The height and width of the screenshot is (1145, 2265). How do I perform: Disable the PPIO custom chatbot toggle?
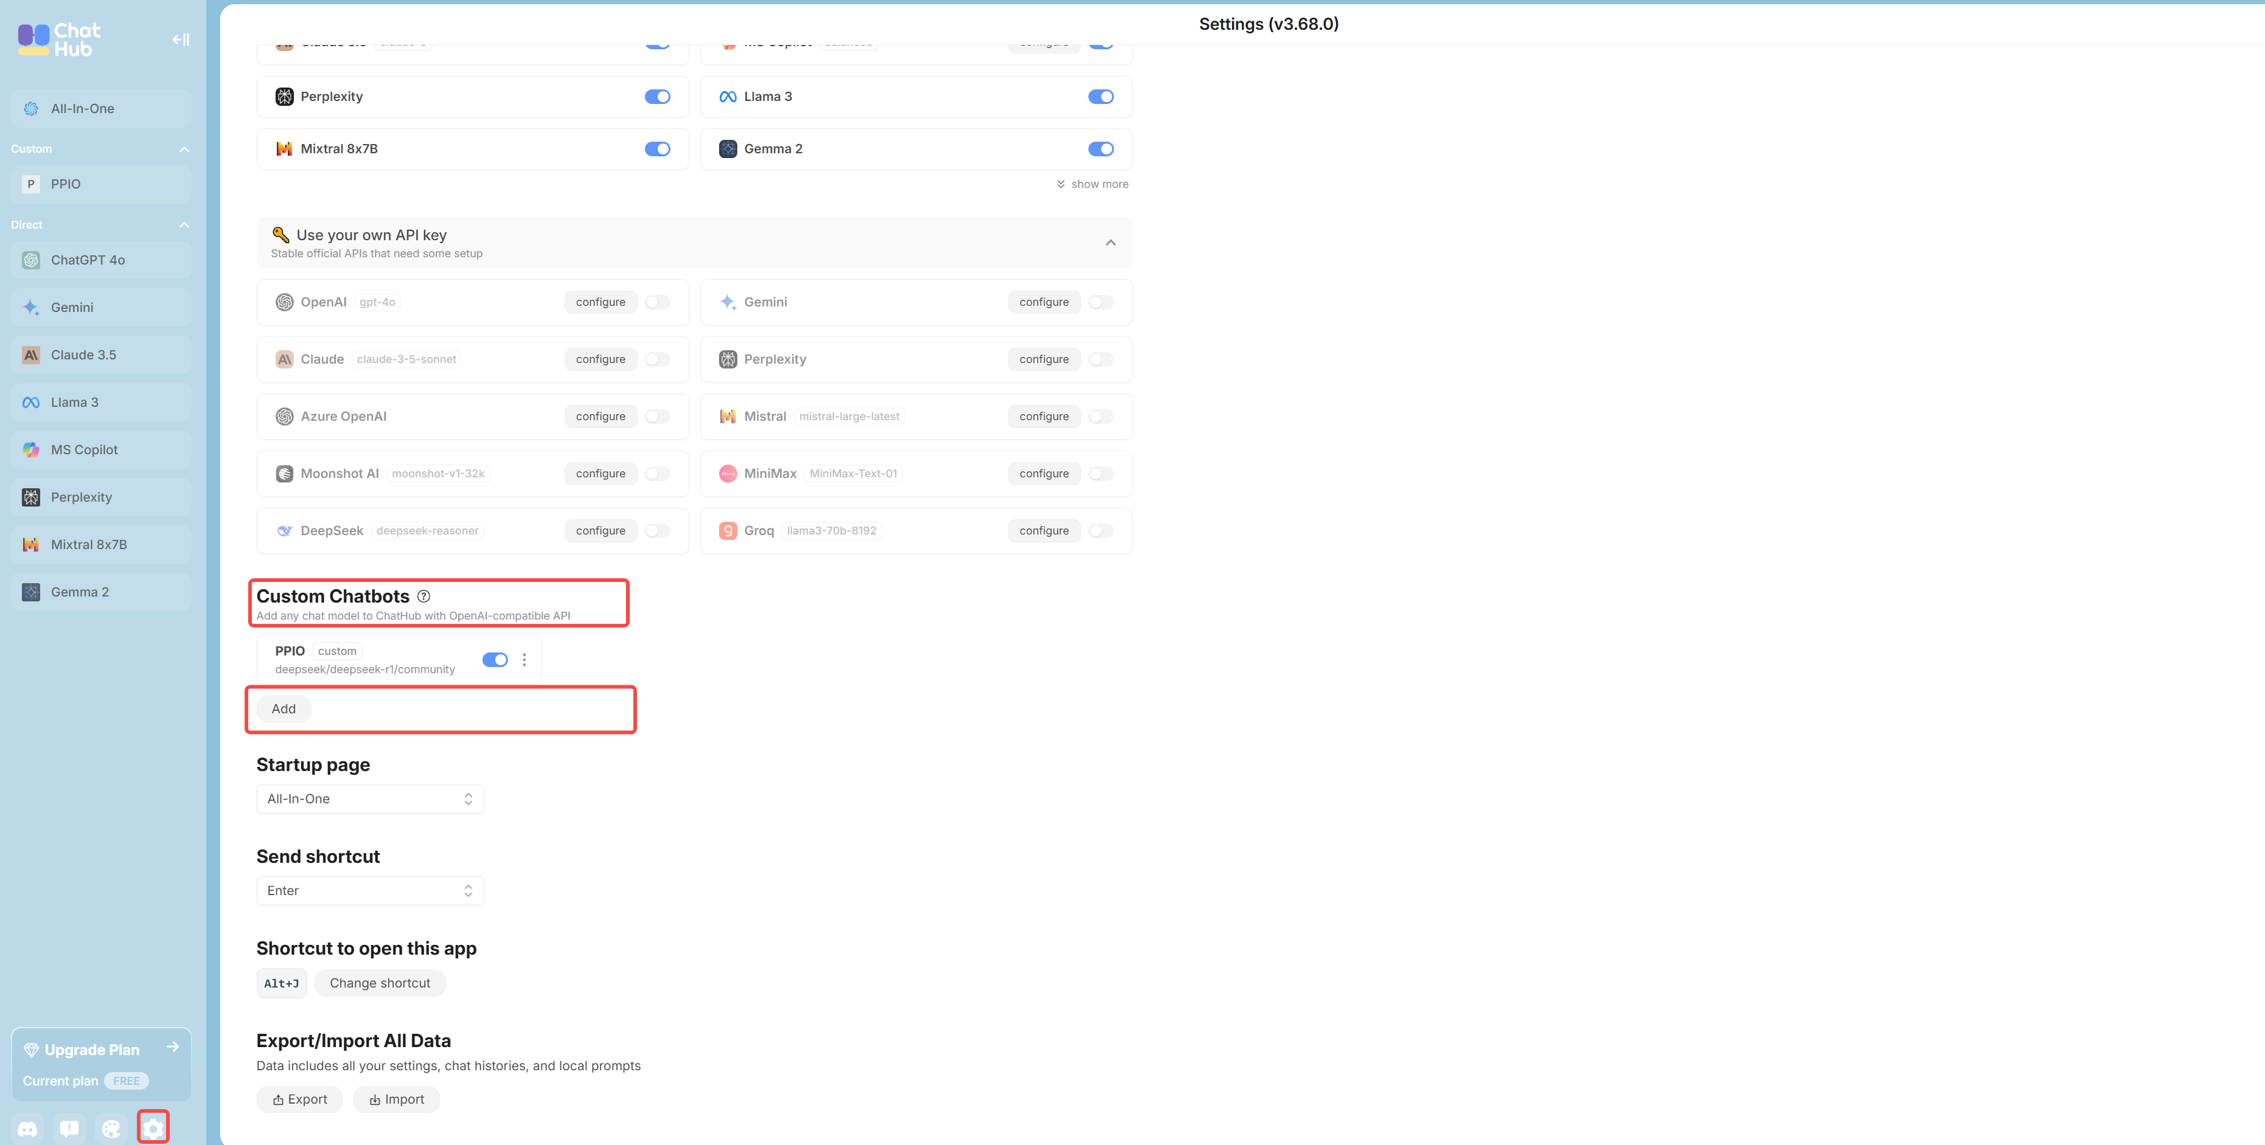tap(495, 659)
